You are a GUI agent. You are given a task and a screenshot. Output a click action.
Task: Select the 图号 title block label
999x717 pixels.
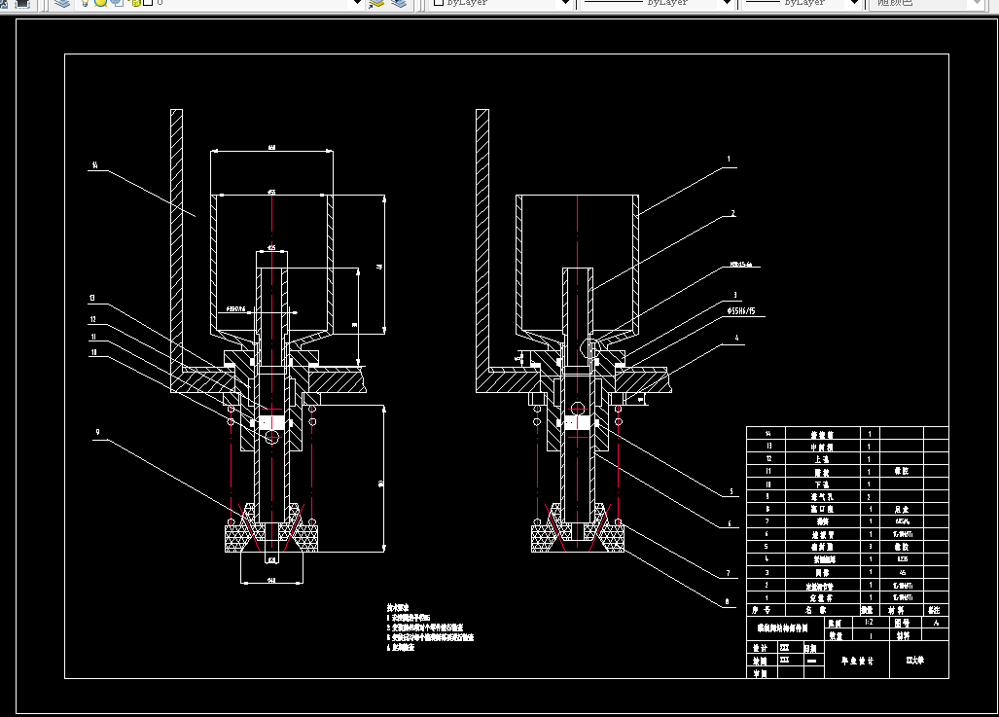click(x=902, y=623)
